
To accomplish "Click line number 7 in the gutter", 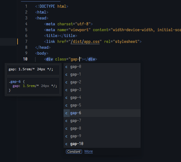I will click(26, 41).
